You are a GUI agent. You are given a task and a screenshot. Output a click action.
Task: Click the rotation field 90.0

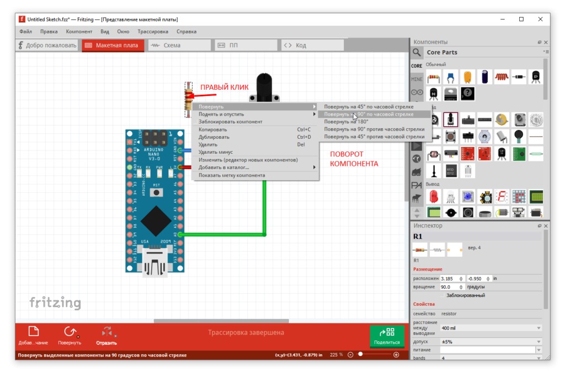tap(452, 287)
